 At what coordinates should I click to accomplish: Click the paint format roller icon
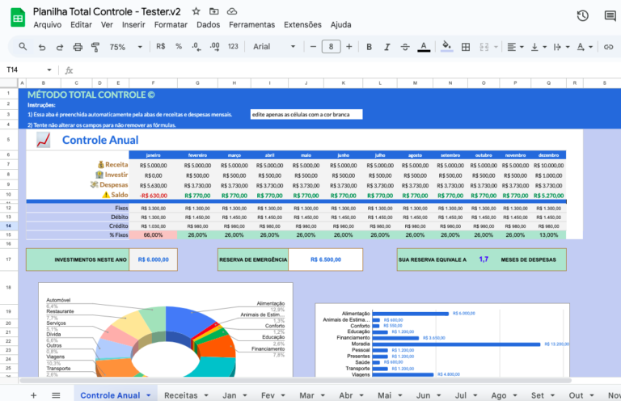pos(97,47)
